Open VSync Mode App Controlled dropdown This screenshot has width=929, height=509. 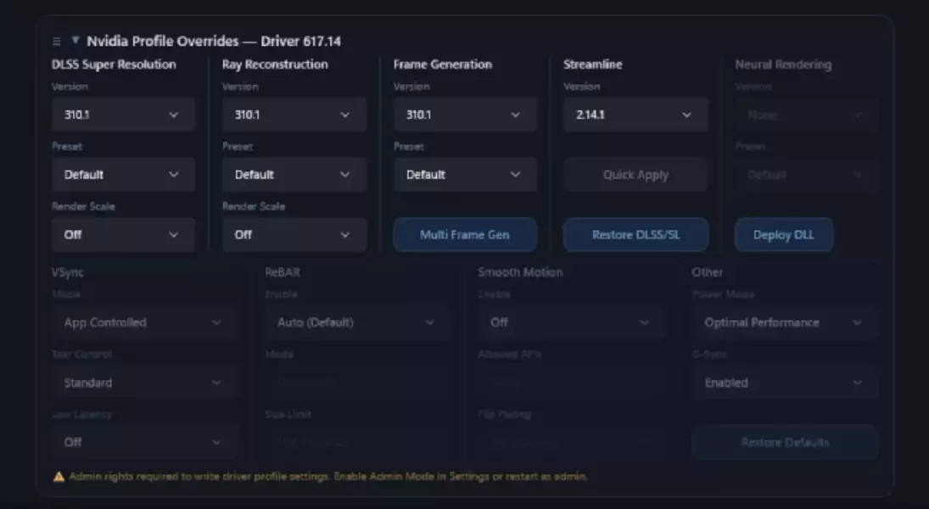144,322
